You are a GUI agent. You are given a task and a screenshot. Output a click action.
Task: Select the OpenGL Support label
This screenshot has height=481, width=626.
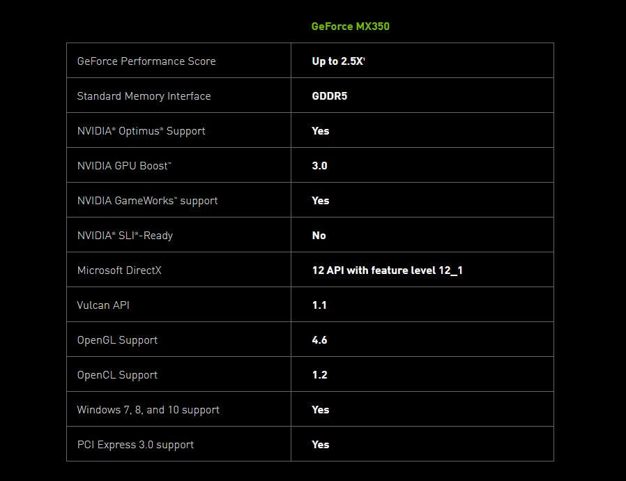pos(117,340)
